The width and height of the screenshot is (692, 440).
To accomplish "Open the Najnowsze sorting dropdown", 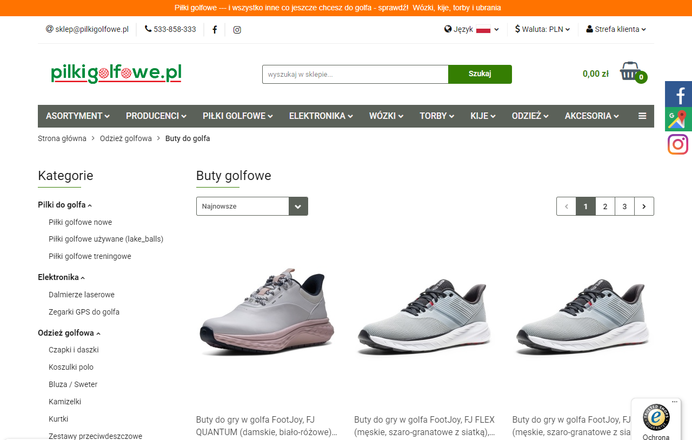I will click(251, 206).
